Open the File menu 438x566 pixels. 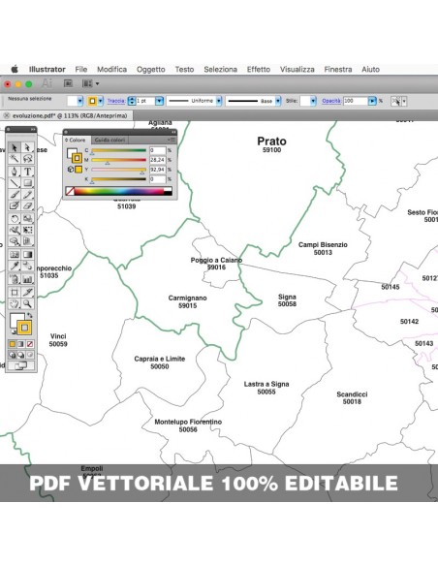pos(81,70)
